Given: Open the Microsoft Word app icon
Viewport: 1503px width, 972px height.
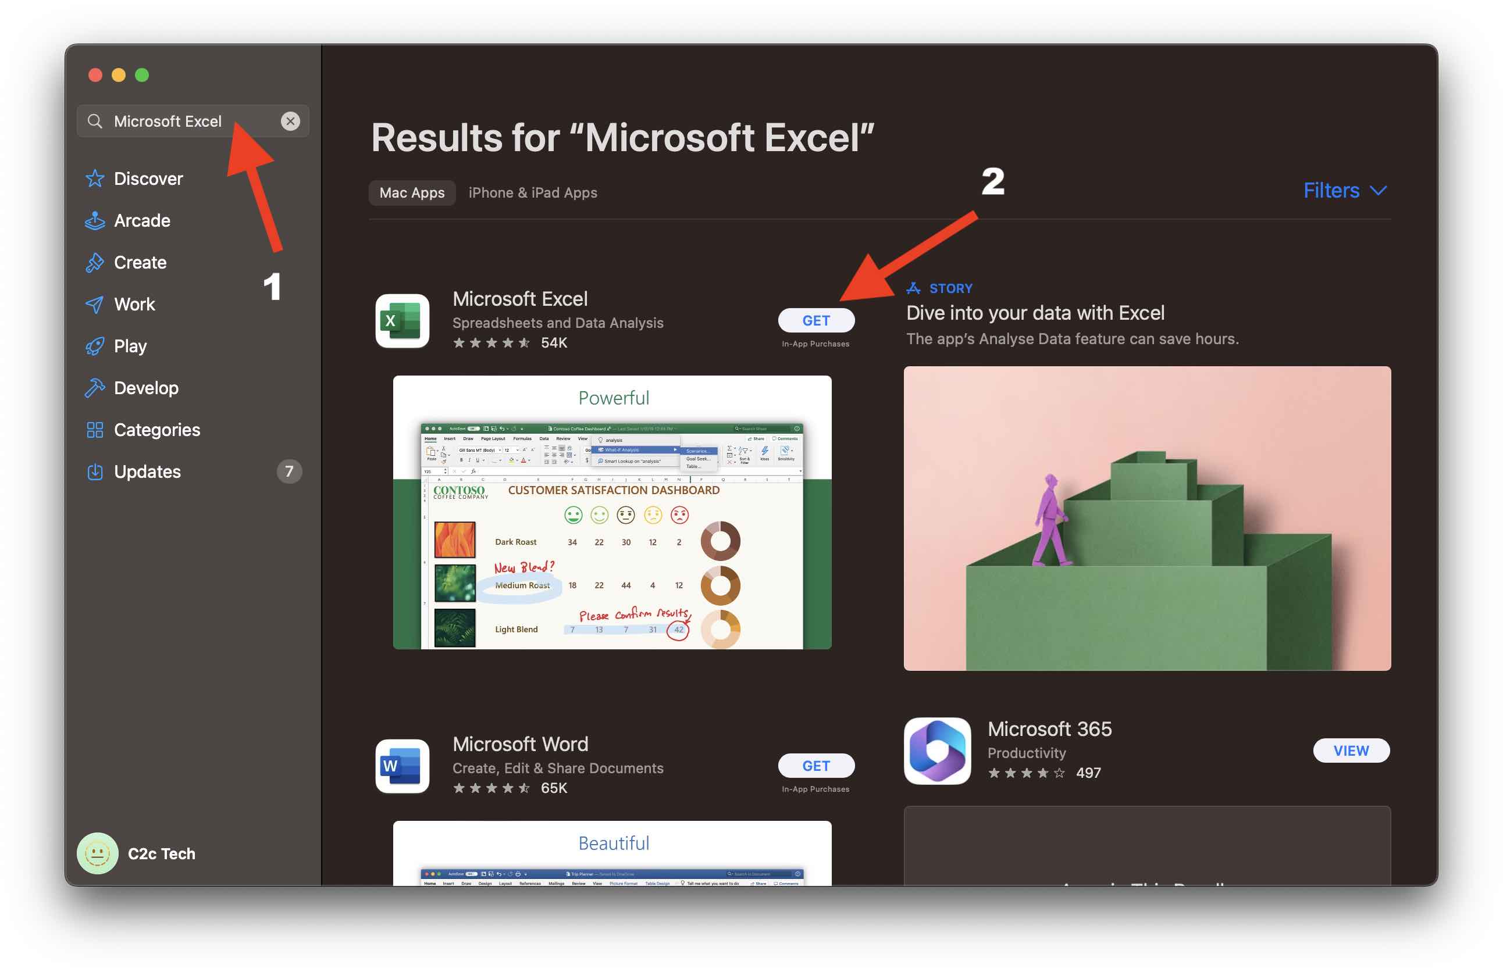Looking at the screenshot, I should pyautogui.click(x=402, y=766).
